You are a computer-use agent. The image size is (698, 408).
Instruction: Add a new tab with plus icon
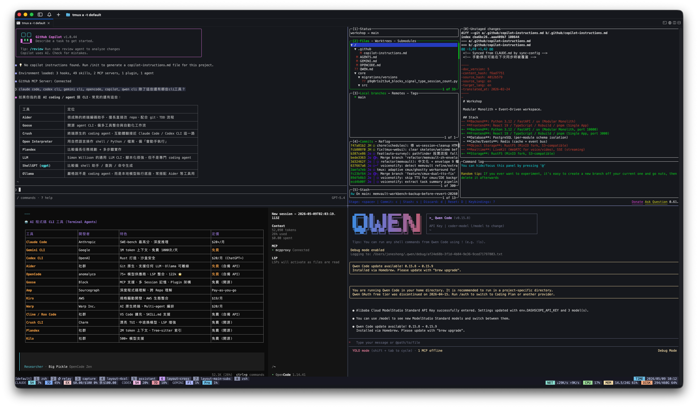pyautogui.click(x=58, y=15)
